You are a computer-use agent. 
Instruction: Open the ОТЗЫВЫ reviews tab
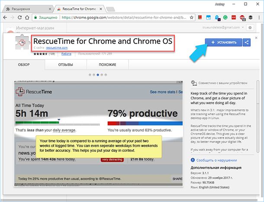[65, 65]
